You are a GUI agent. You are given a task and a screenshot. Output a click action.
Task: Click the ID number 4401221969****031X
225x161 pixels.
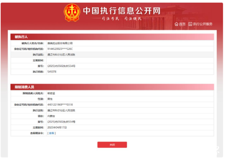tap(60, 104)
